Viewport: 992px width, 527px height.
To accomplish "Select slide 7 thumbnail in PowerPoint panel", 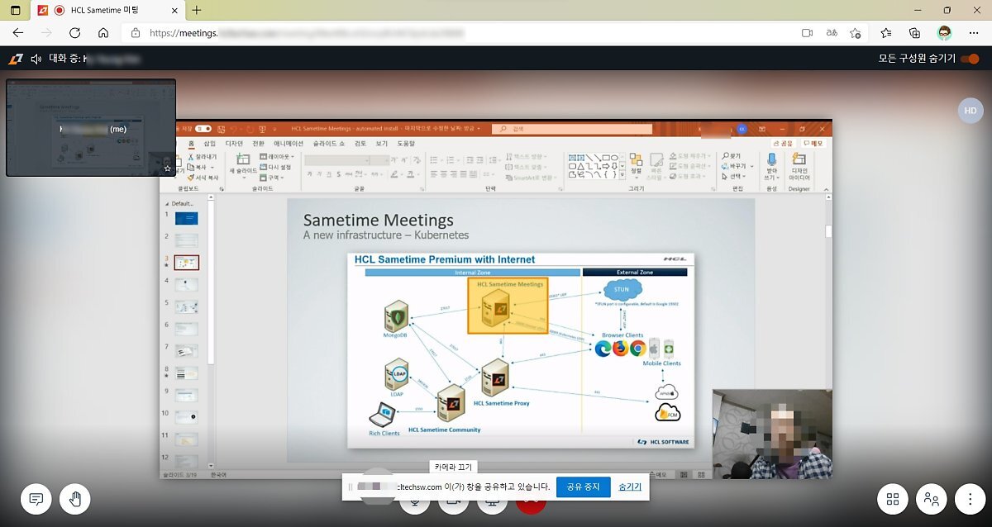I will pyautogui.click(x=186, y=351).
